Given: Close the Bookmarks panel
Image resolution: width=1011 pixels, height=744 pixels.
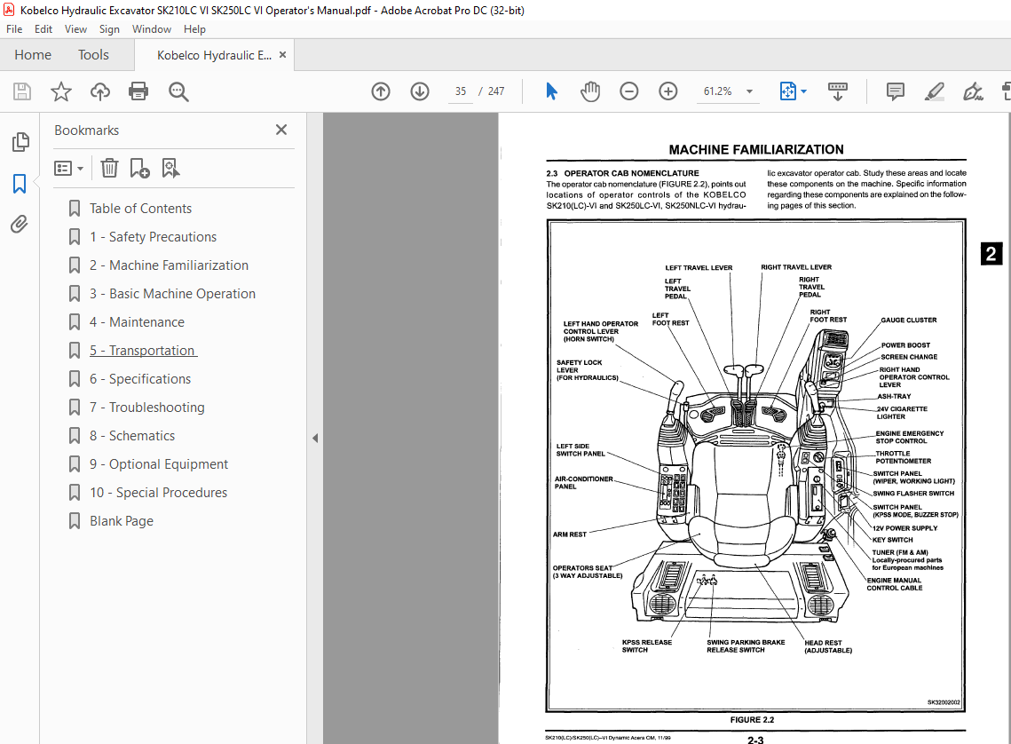Looking at the screenshot, I should [281, 130].
